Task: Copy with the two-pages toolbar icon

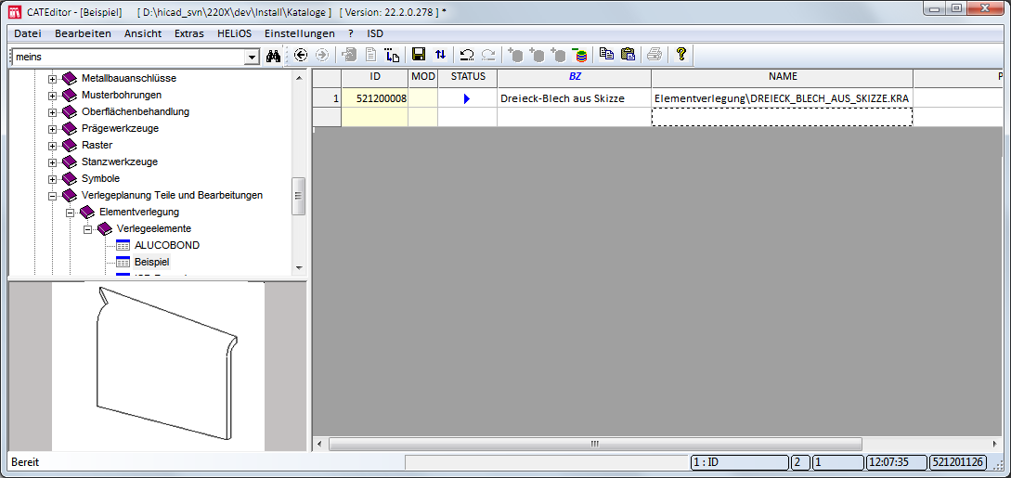Action: point(606,55)
